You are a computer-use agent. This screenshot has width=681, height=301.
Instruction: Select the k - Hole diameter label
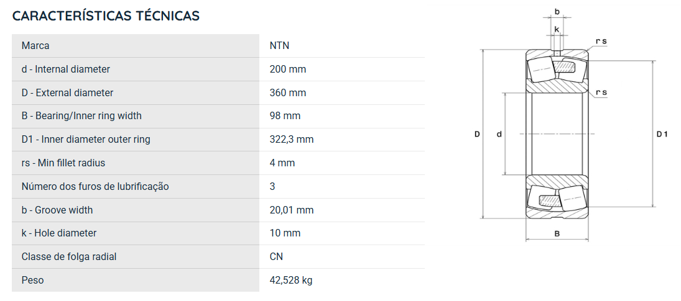[x=59, y=233]
